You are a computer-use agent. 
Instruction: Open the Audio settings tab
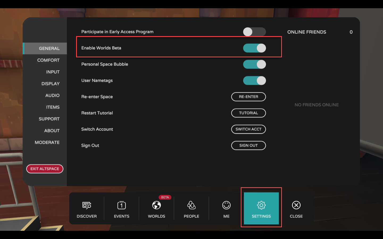pyautogui.click(x=52, y=95)
